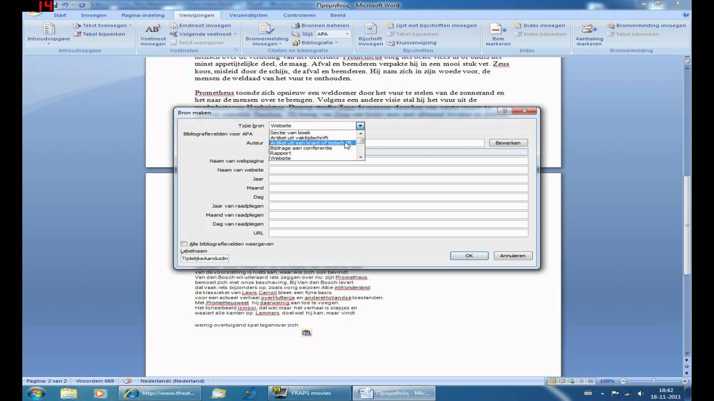This screenshot has width=714, height=401.
Task: Switch to the Controleren tab
Action: point(299,15)
